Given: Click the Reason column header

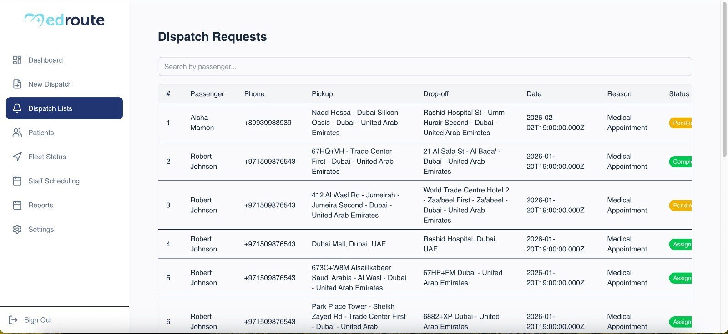Looking at the screenshot, I should tap(619, 93).
